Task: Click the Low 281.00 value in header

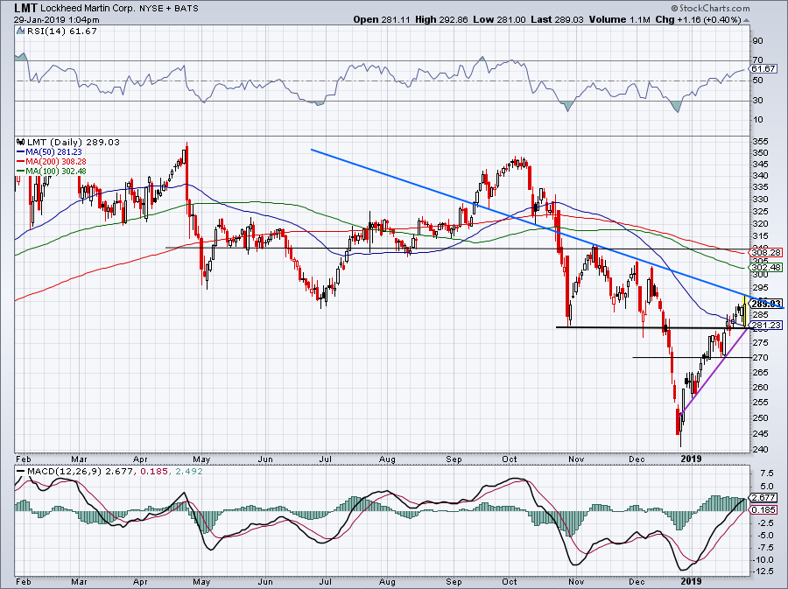Action: click(499, 19)
